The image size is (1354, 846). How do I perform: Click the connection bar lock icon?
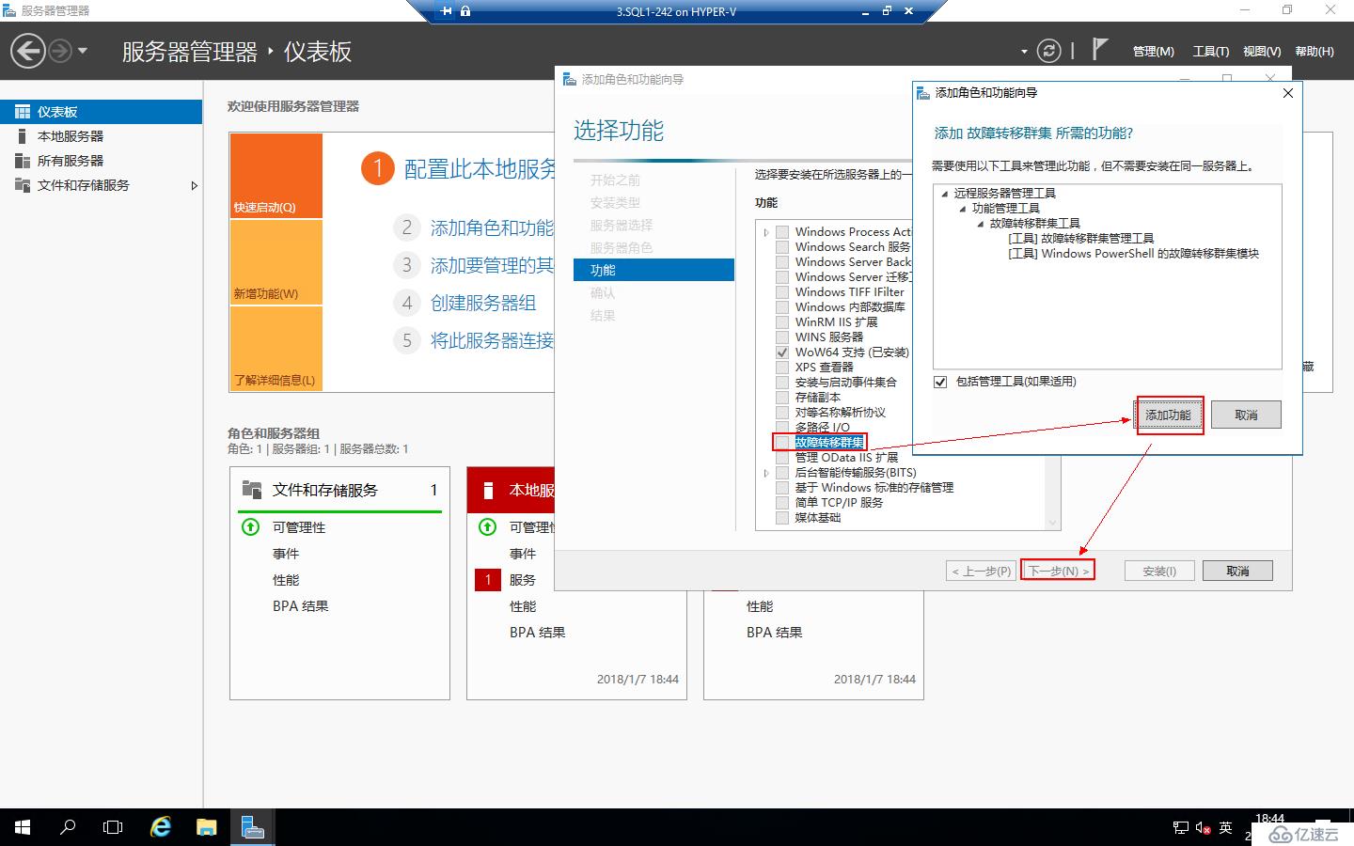[465, 11]
